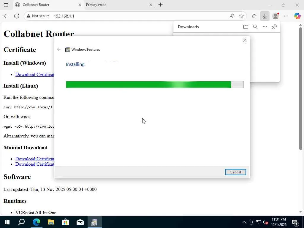The image size is (304, 228).
Task: Go back with the browser back arrow
Action: click(6, 16)
